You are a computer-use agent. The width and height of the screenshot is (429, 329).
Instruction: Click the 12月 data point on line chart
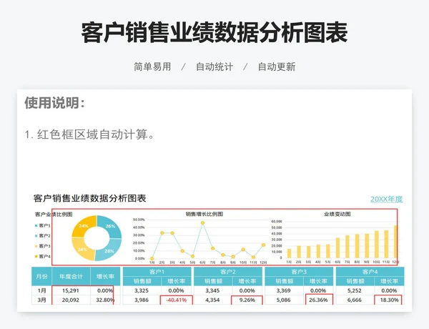[263, 245]
